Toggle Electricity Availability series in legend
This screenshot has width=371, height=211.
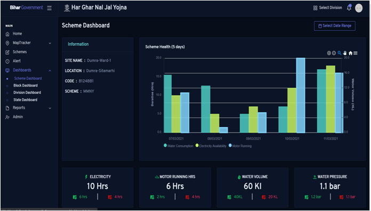pyautogui.click(x=211, y=146)
